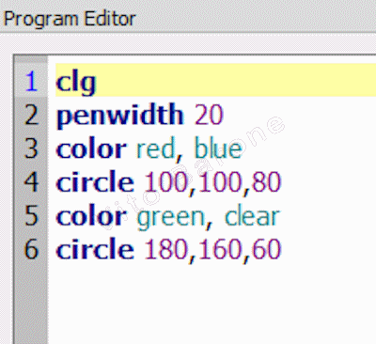Click the Program Editor panel title
The width and height of the screenshot is (376, 344).
click(x=70, y=19)
